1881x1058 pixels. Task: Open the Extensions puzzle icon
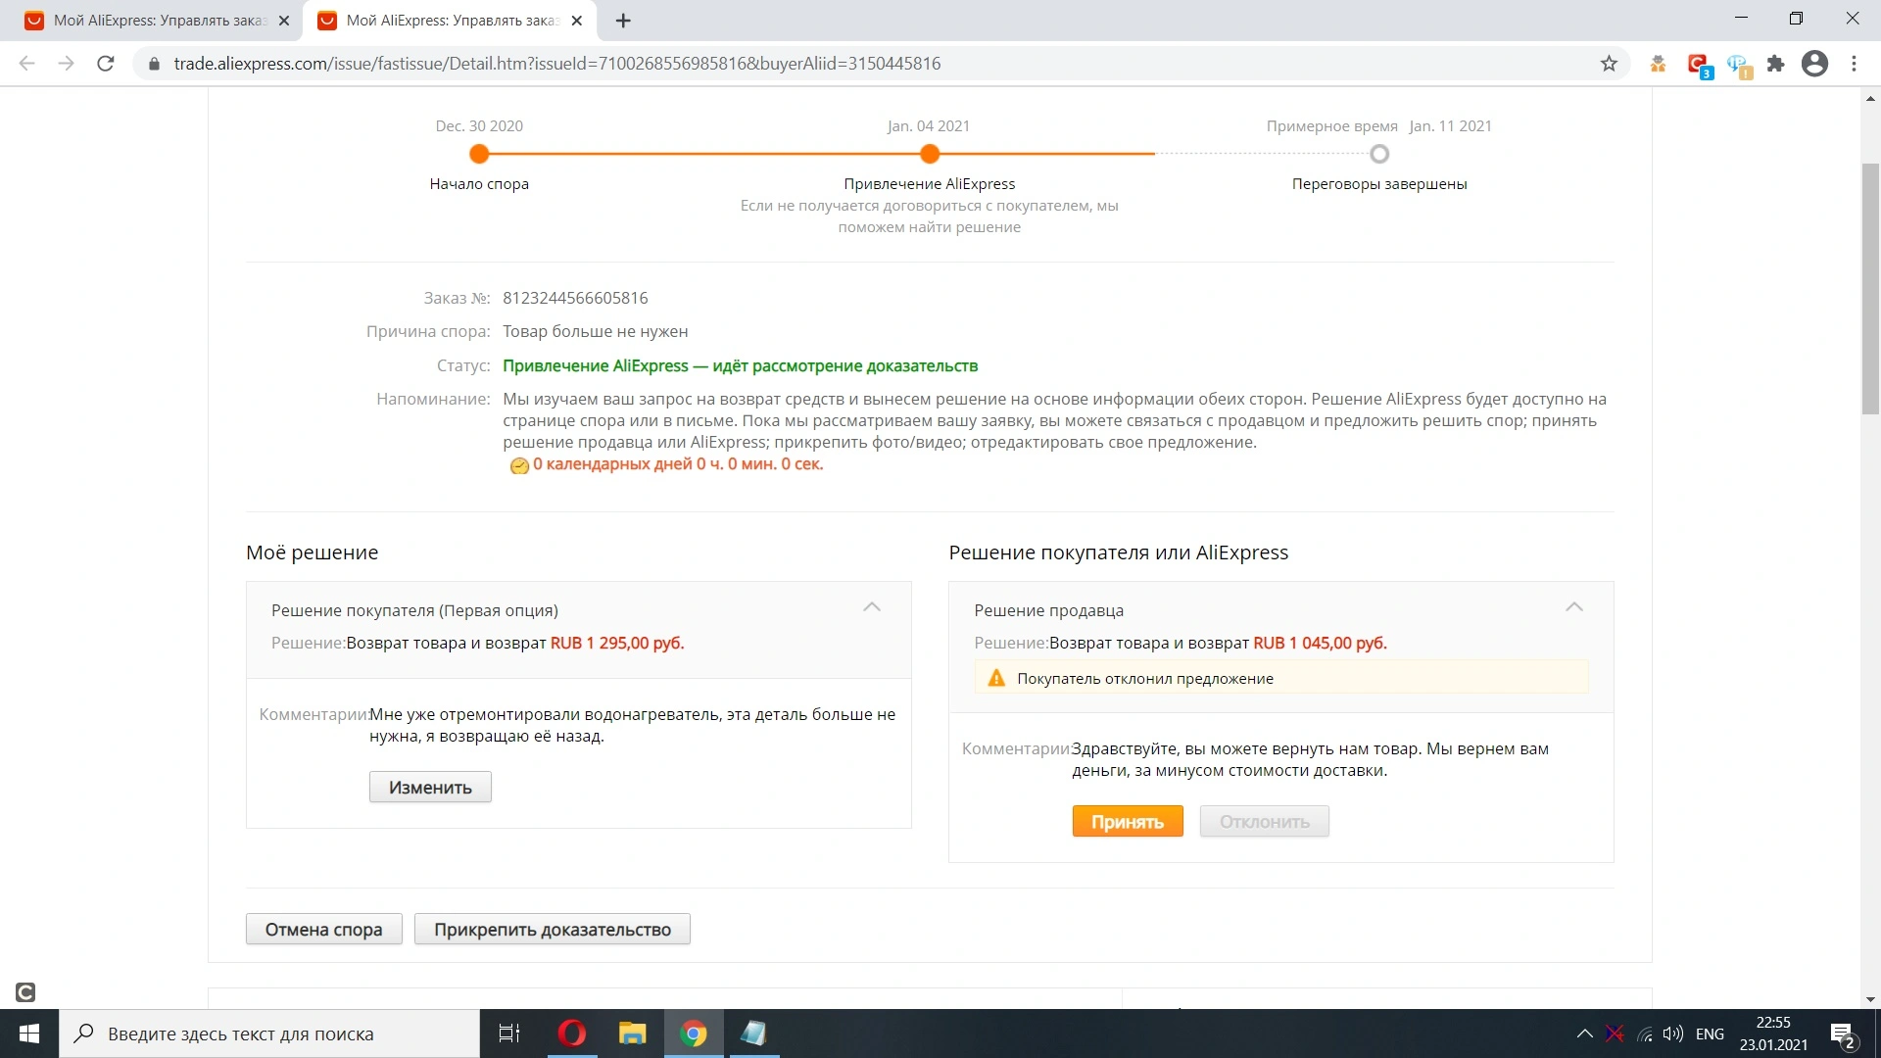[x=1775, y=64]
